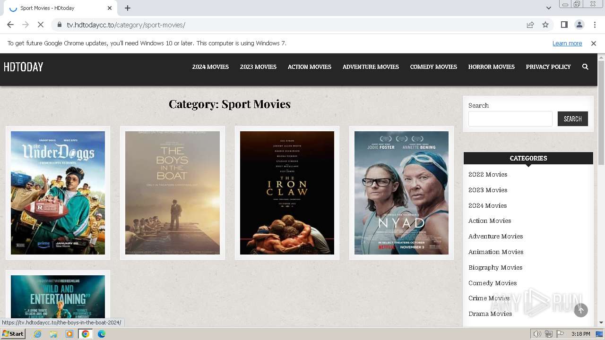Click the taskbar clock showing 3:18 PM

pos(580,334)
